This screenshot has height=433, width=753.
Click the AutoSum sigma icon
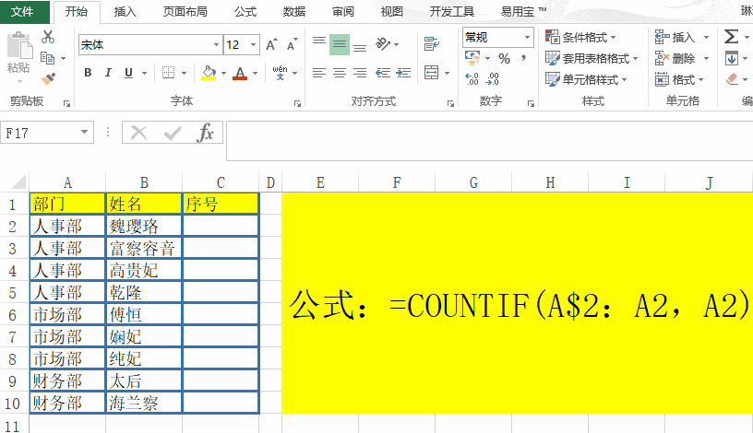(731, 37)
